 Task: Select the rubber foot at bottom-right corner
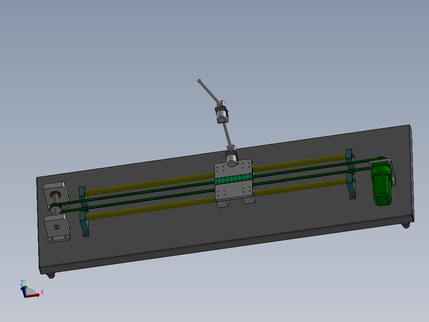(x=406, y=225)
